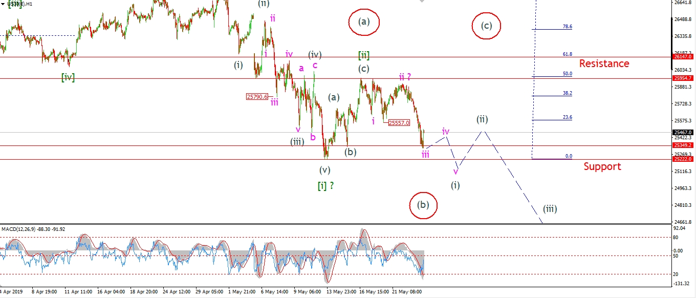The image size is (696, 298).
Task: Select the projected (iii) label at bottom right
Action: point(550,209)
